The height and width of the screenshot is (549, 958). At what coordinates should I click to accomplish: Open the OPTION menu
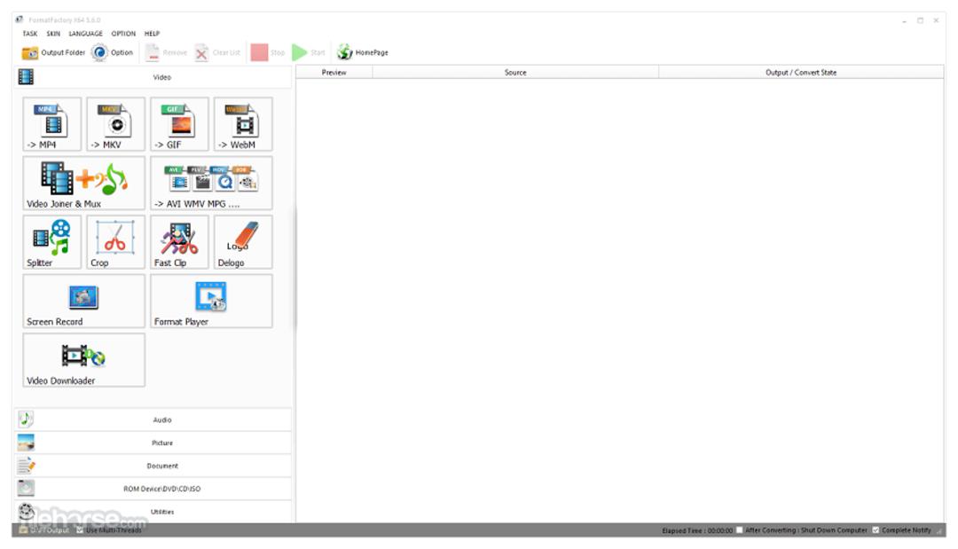tap(123, 34)
